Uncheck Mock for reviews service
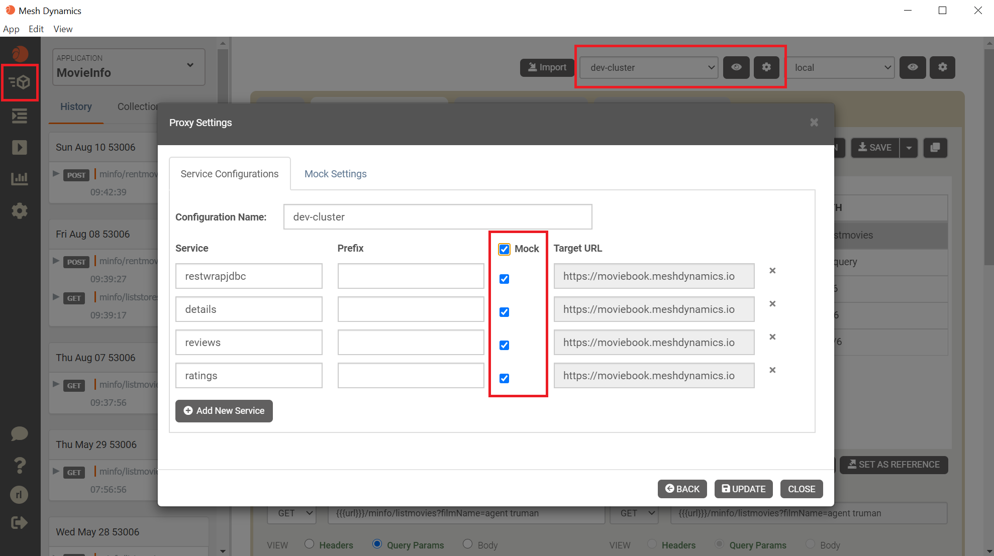Image resolution: width=994 pixels, height=556 pixels. pyautogui.click(x=504, y=345)
